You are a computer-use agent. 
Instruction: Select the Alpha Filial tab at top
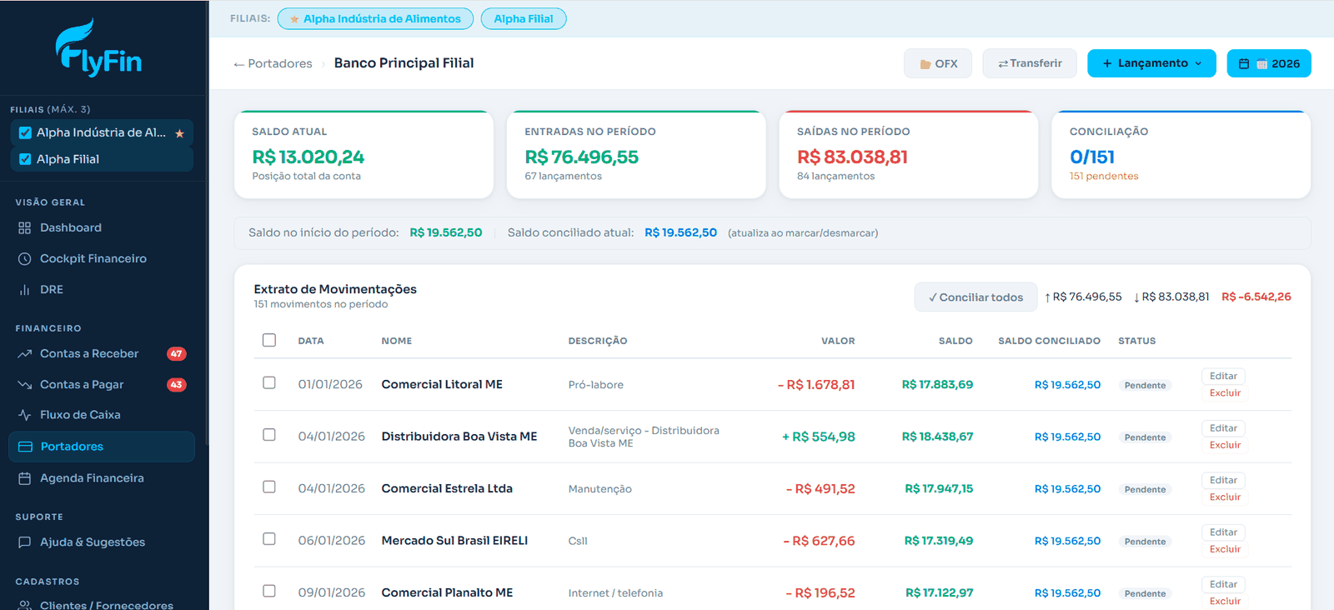(x=524, y=18)
